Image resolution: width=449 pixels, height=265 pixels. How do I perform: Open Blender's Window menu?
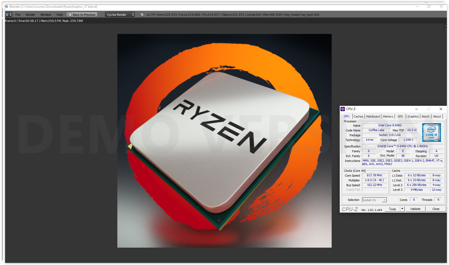point(46,15)
